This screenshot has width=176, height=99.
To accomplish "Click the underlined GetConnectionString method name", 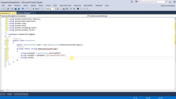I will tap(47, 49).
